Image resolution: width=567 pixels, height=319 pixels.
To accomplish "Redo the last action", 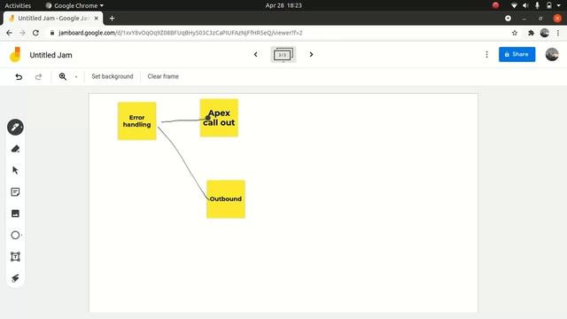I will [x=39, y=77].
